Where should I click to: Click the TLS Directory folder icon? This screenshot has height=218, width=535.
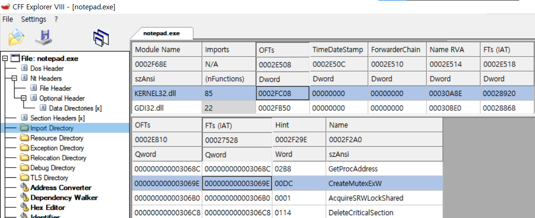click(24, 177)
